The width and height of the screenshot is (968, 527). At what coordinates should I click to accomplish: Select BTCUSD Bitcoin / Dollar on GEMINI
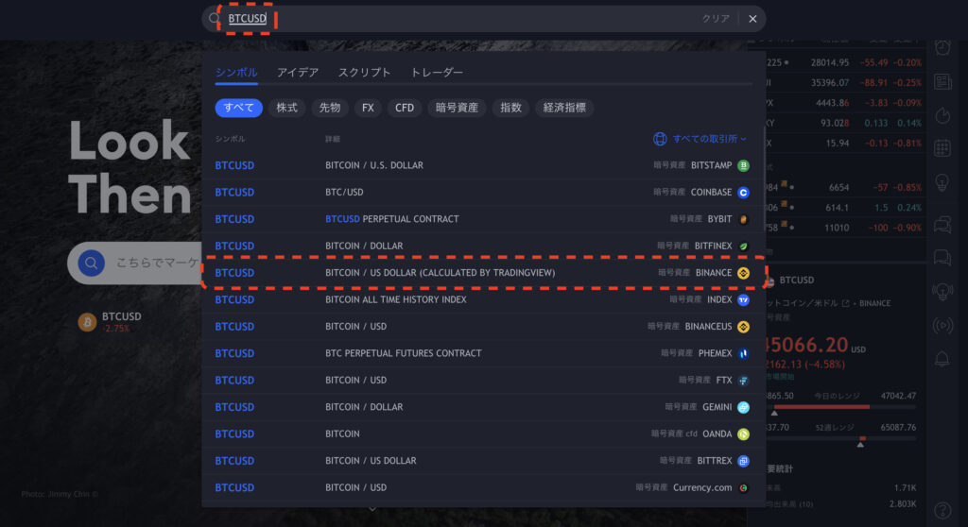click(483, 407)
